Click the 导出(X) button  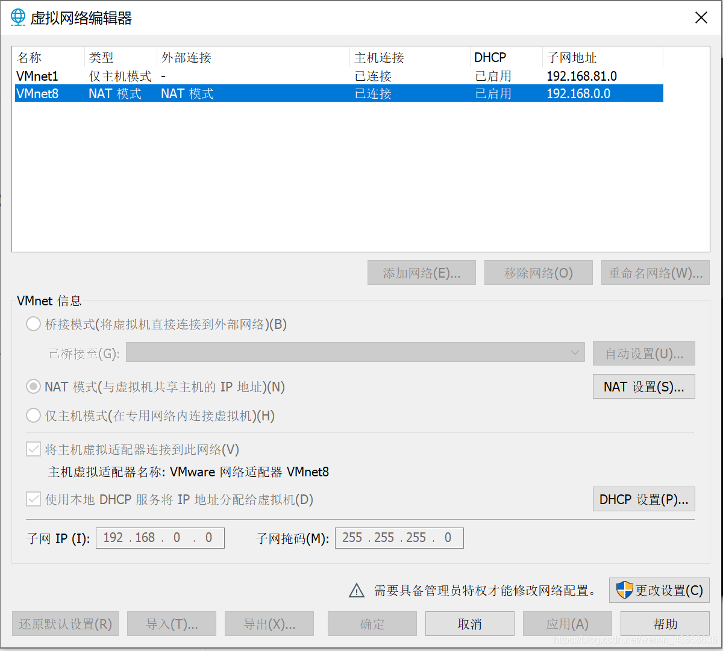269,624
